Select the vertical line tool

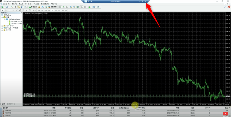click(10, 10)
